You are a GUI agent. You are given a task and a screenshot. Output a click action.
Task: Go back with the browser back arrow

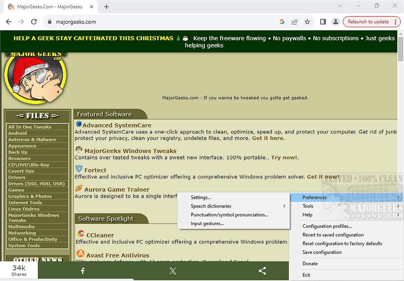9,22
